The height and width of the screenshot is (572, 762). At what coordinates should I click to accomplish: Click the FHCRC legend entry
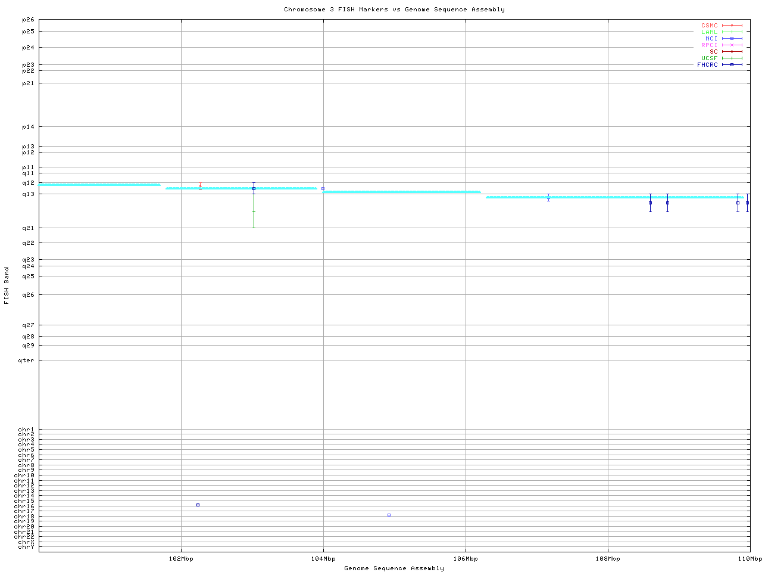[708, 65]
